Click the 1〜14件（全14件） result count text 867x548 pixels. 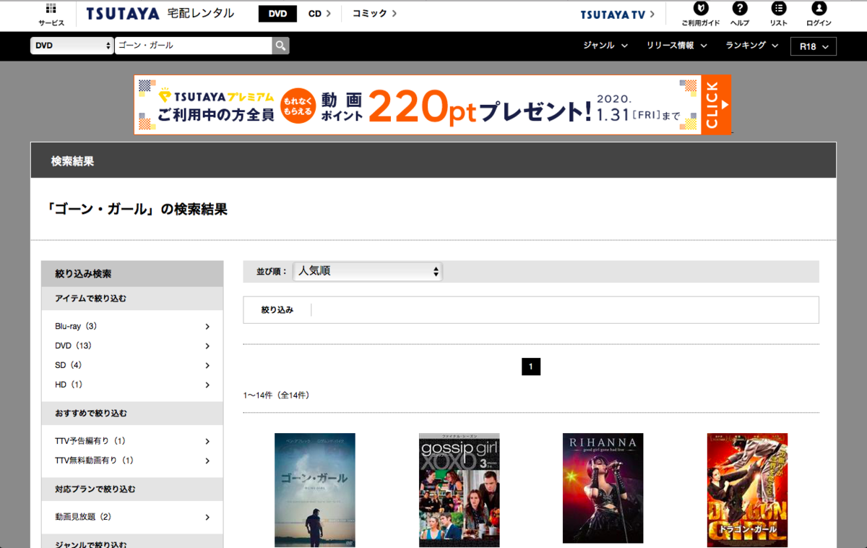277,395
